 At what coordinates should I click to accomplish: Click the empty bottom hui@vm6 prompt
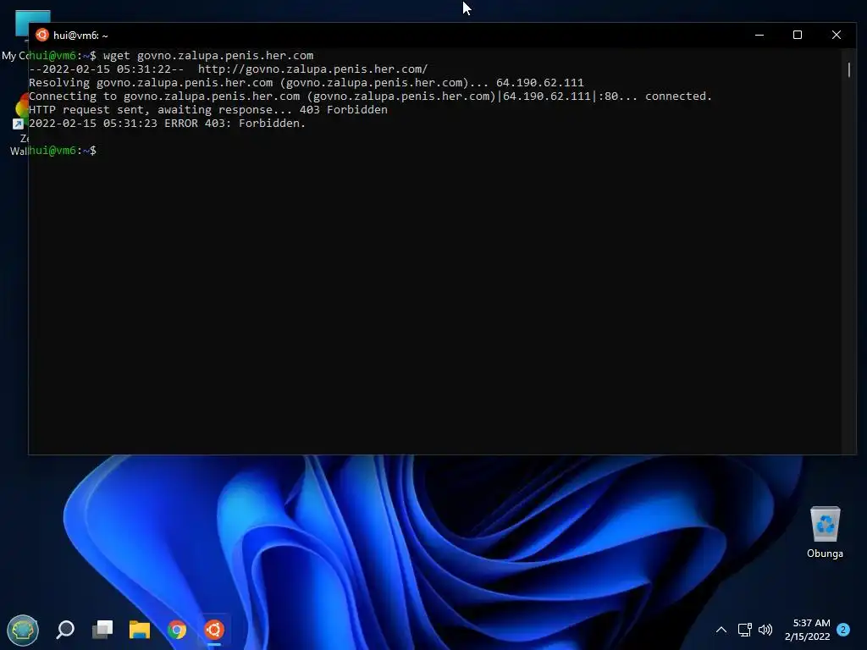click(x=63, y=151)
